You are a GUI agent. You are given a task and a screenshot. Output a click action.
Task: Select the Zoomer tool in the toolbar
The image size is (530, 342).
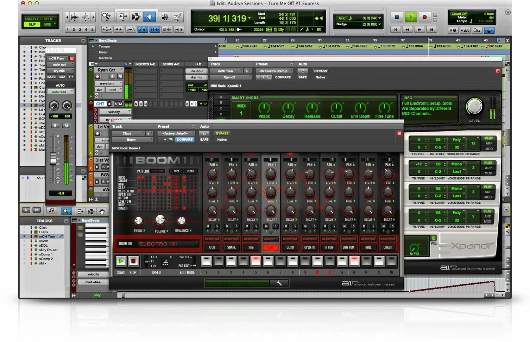pos(106,17)
